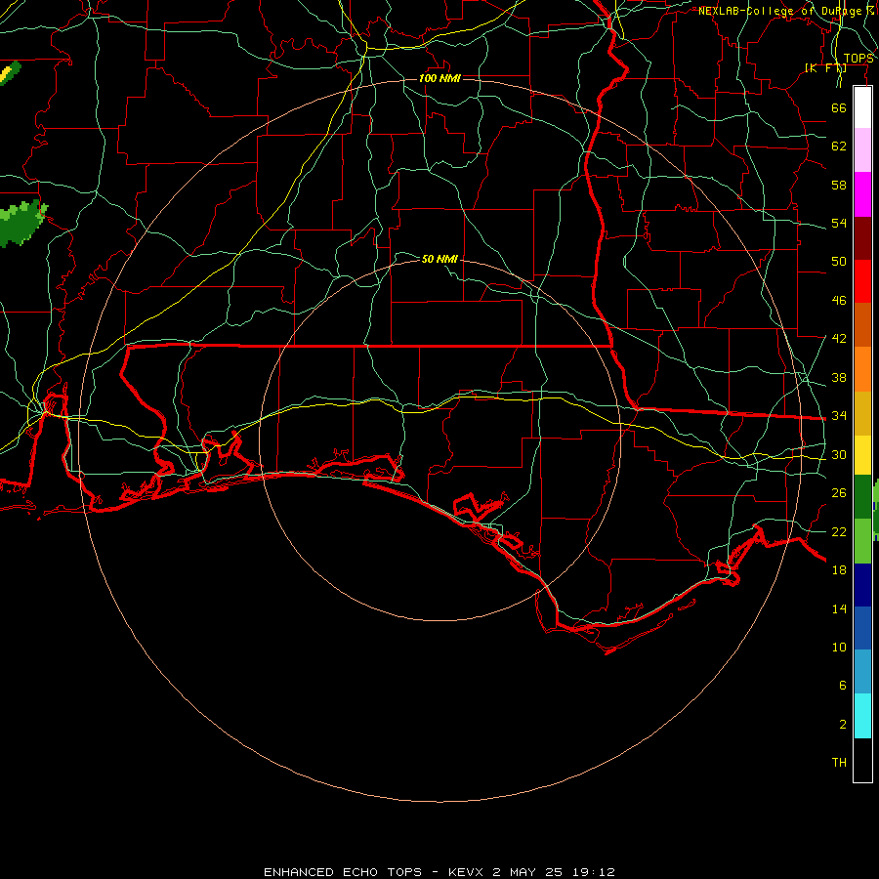The width and height of the screenshot is (879, 879).
Task: Click legend value 54
Action: pos(839,223)
